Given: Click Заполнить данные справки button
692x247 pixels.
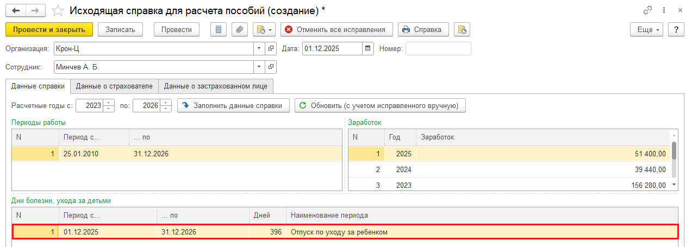Looking at the screenshot, I should point(233,105).
